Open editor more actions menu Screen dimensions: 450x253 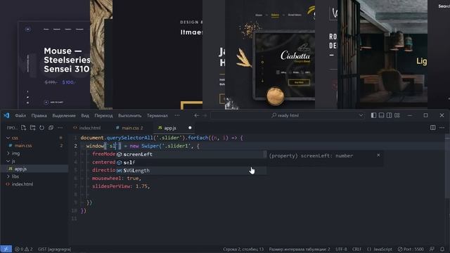442,128
